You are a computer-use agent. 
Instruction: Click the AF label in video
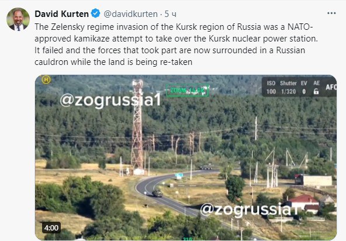click(331, 87)
